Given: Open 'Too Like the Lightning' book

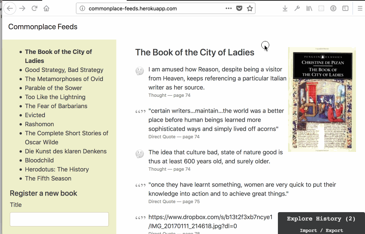Looking at the screenshot, I should (x=55, y=97).
